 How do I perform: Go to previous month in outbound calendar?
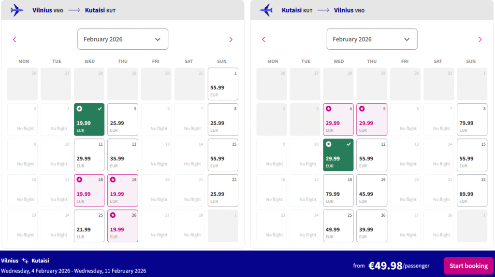(x=15, y=40)
